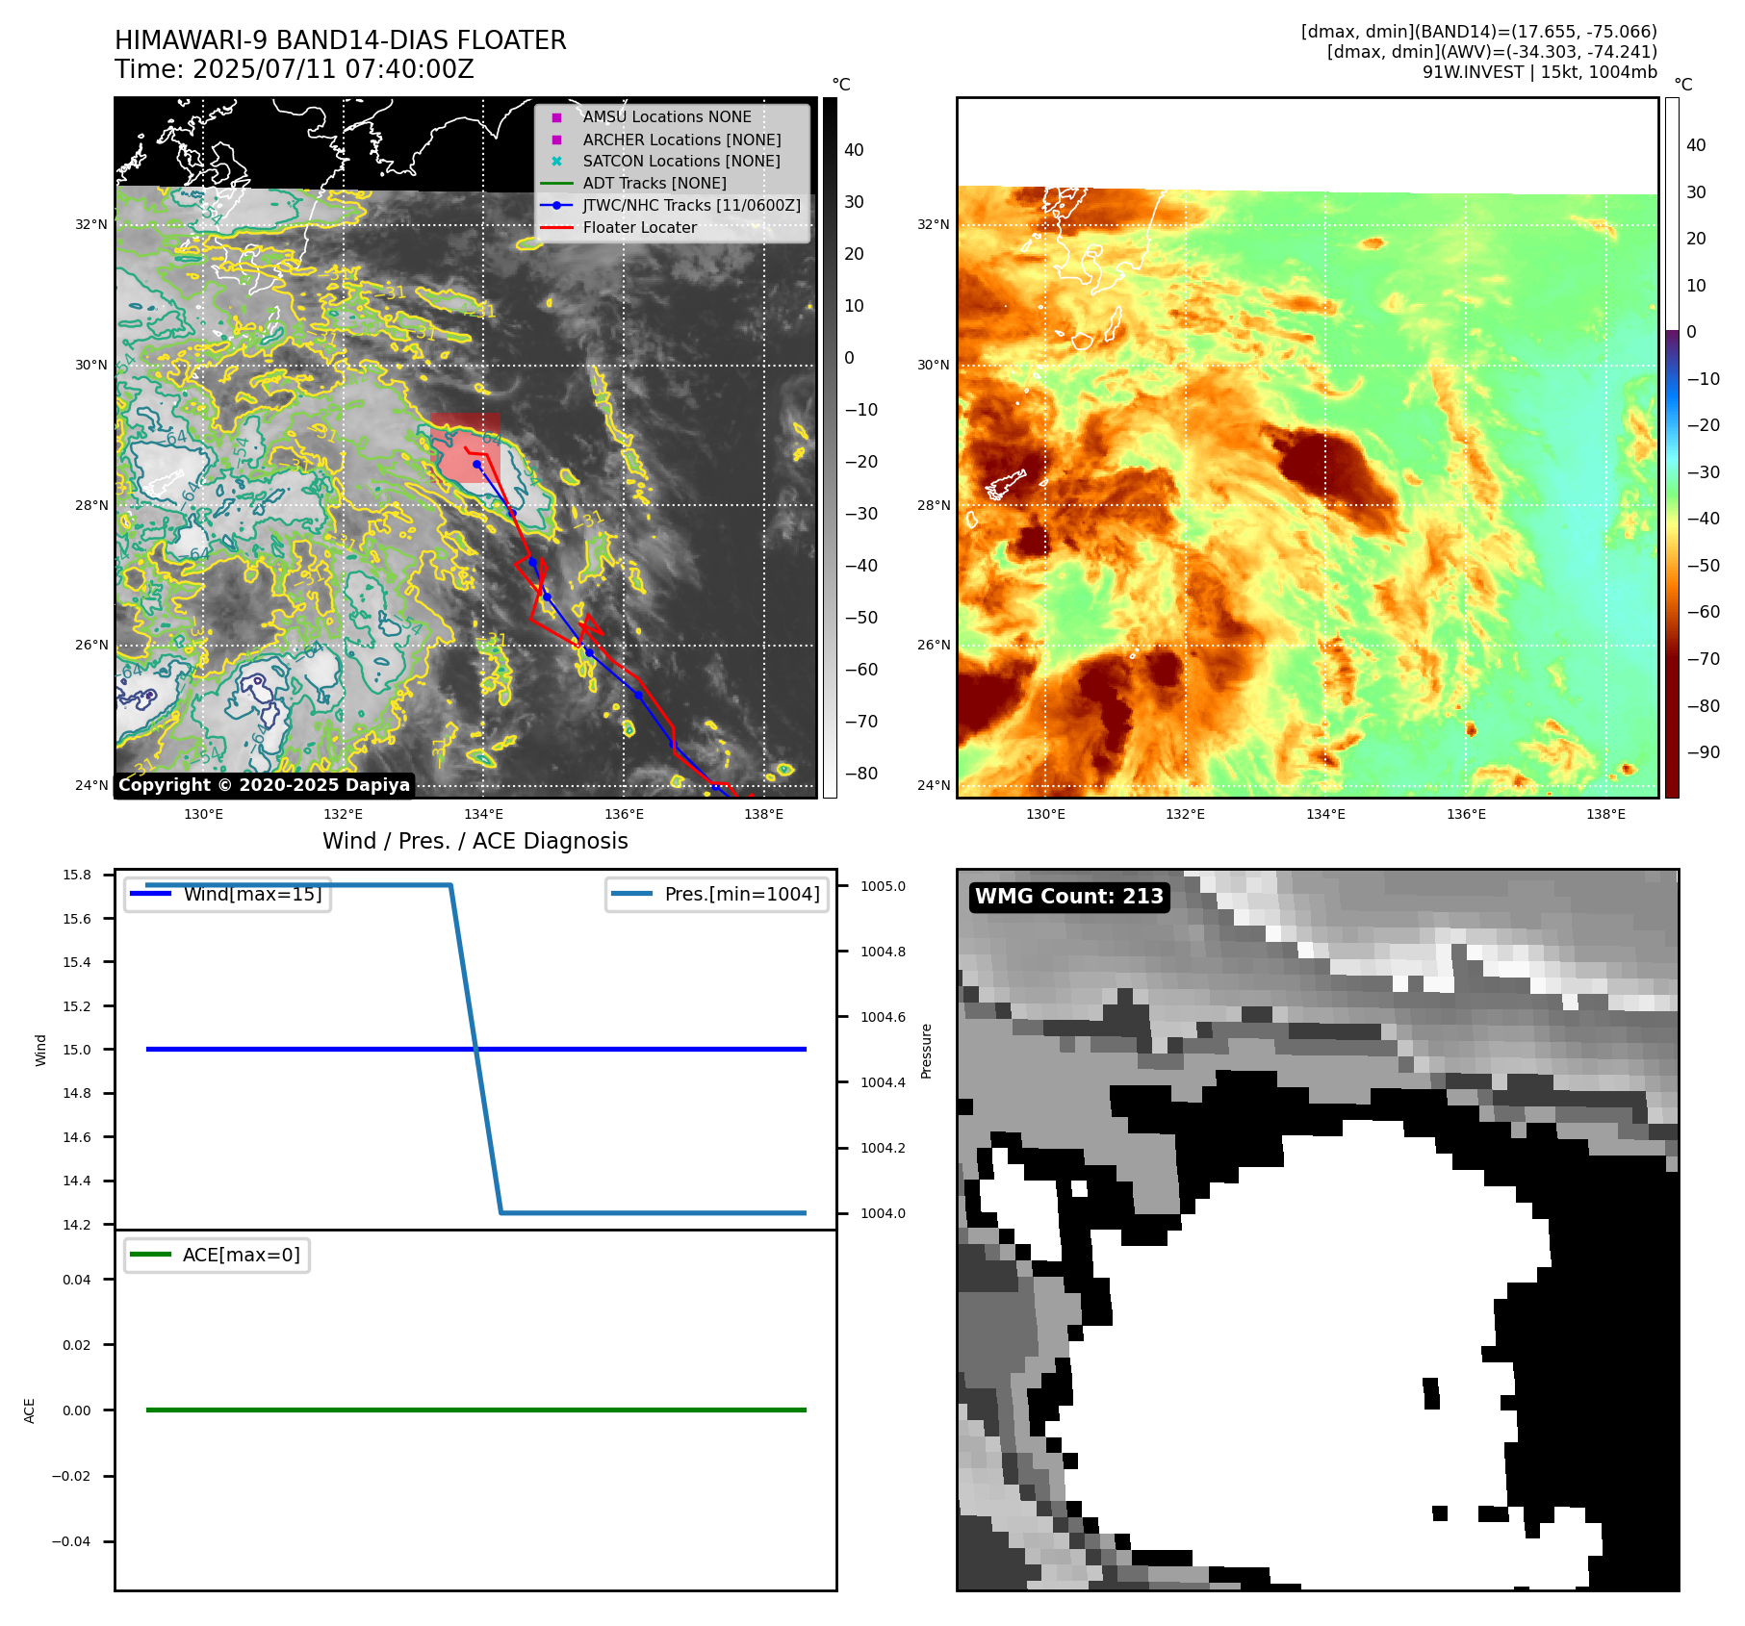Click '24°N' latitude label of rainbow map
Viewport: 1745px width, 1626px height.
point(933,785)
